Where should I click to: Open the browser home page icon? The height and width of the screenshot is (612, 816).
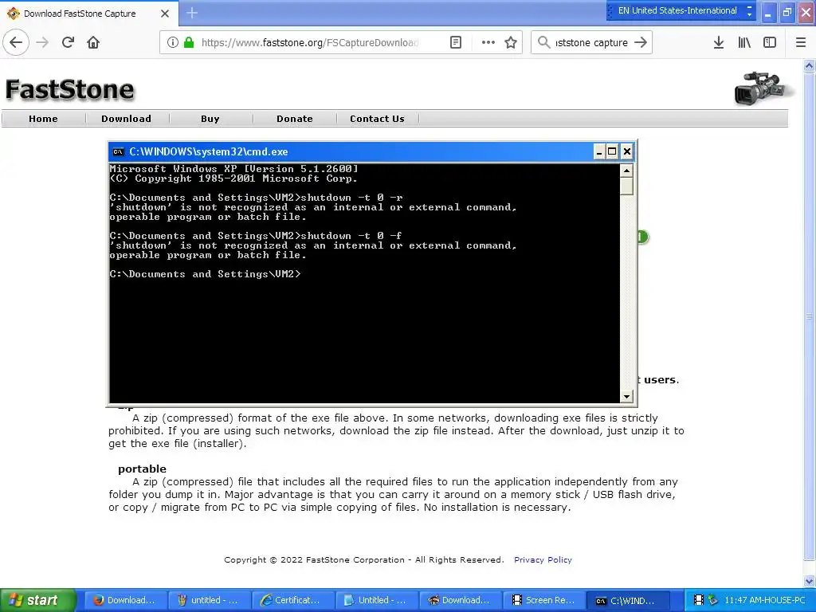pos(93,42)
